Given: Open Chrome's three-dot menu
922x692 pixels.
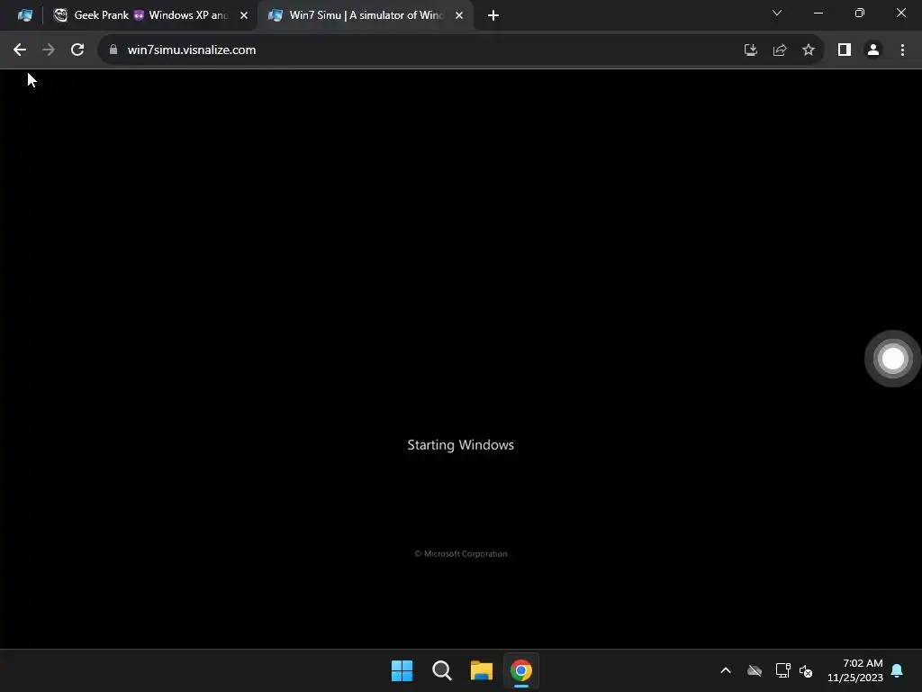Looking at the screenshot, I should click(902, 50).
